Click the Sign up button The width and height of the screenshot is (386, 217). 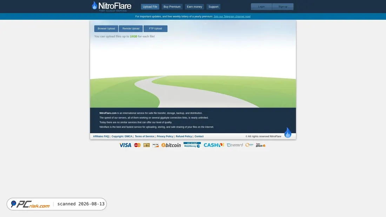click(x=283, y=7)
